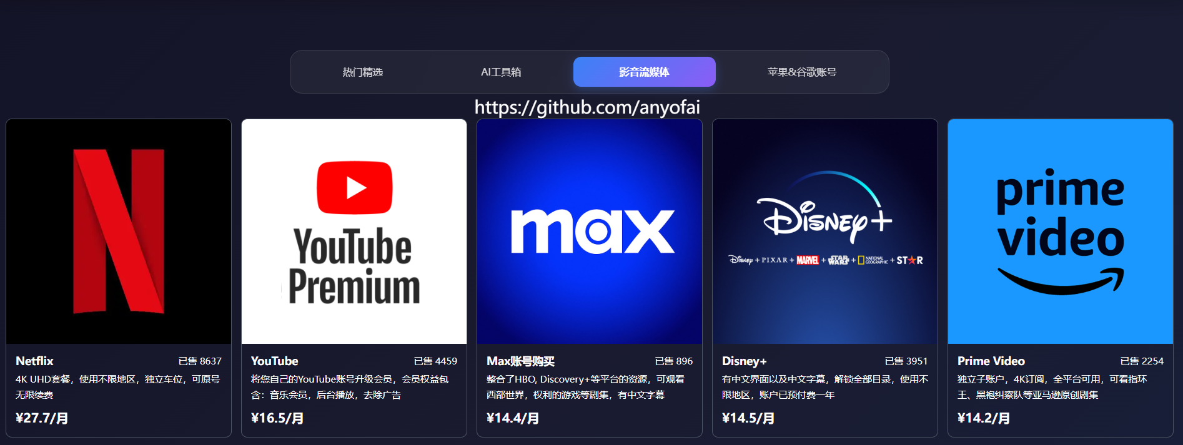Click the Netflix product title
The height and width of the screenshot is (445, 1183).
click(34, 361)
